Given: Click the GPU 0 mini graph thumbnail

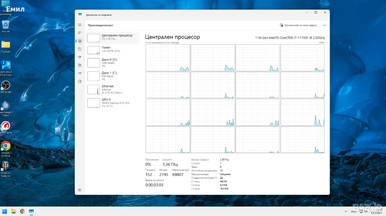Looking at the screenshot, I should (93, 103).
